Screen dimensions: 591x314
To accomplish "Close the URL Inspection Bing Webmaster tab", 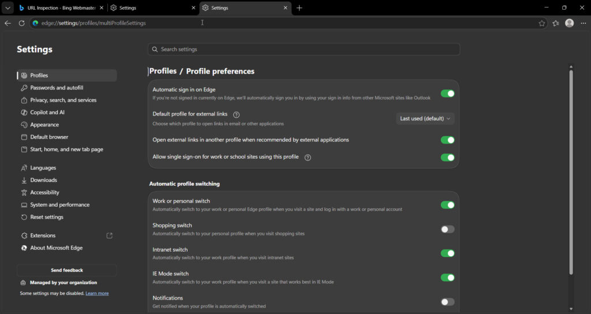I will point(102,8).
